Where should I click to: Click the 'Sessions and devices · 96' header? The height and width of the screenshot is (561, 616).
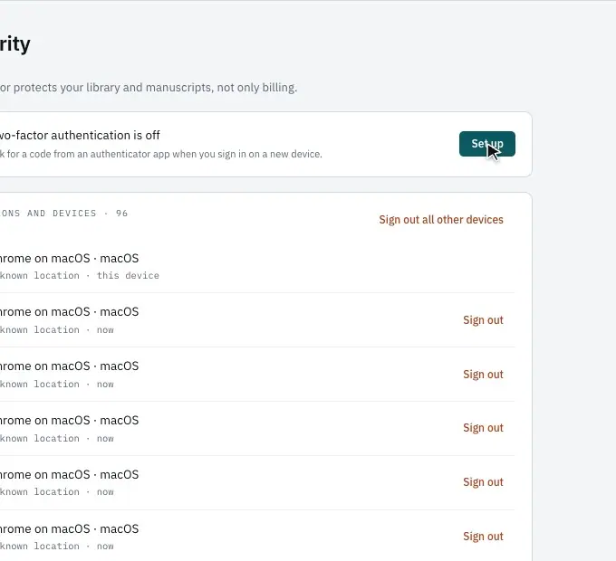[x=64, y=214]
